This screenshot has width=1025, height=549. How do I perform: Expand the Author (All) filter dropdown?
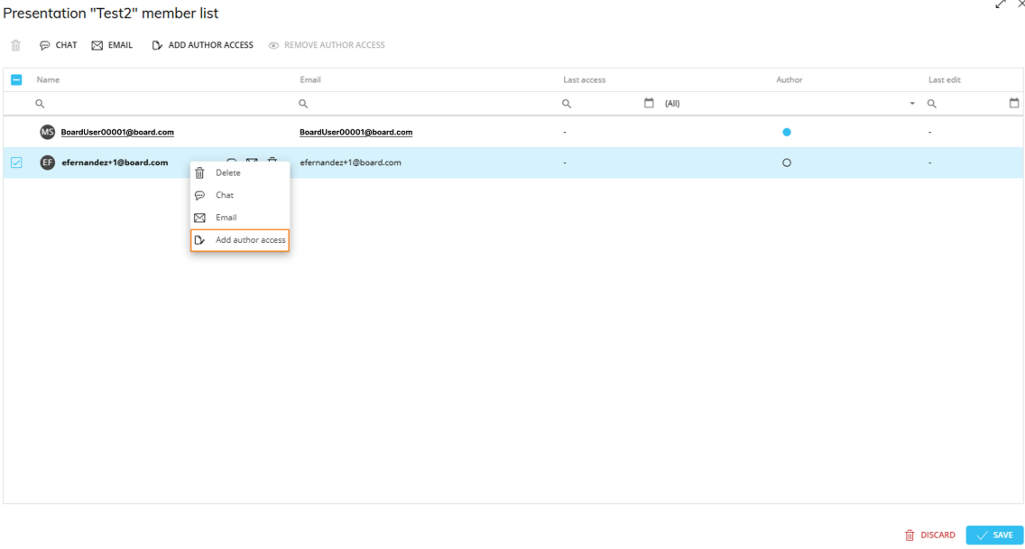(x=912, y=104)
